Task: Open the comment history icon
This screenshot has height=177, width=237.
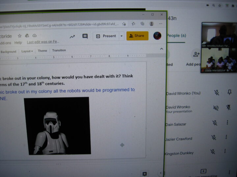Action: [x=85, y=36]
